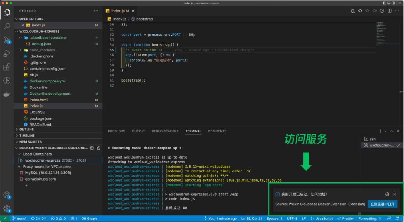Open Dockerfile.development in the explorer

coord(50,94)
